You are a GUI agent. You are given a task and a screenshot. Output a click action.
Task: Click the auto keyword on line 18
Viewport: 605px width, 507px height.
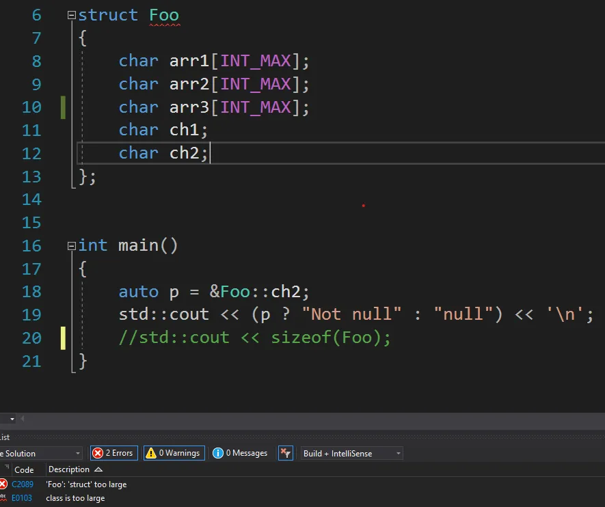point(139,292)
